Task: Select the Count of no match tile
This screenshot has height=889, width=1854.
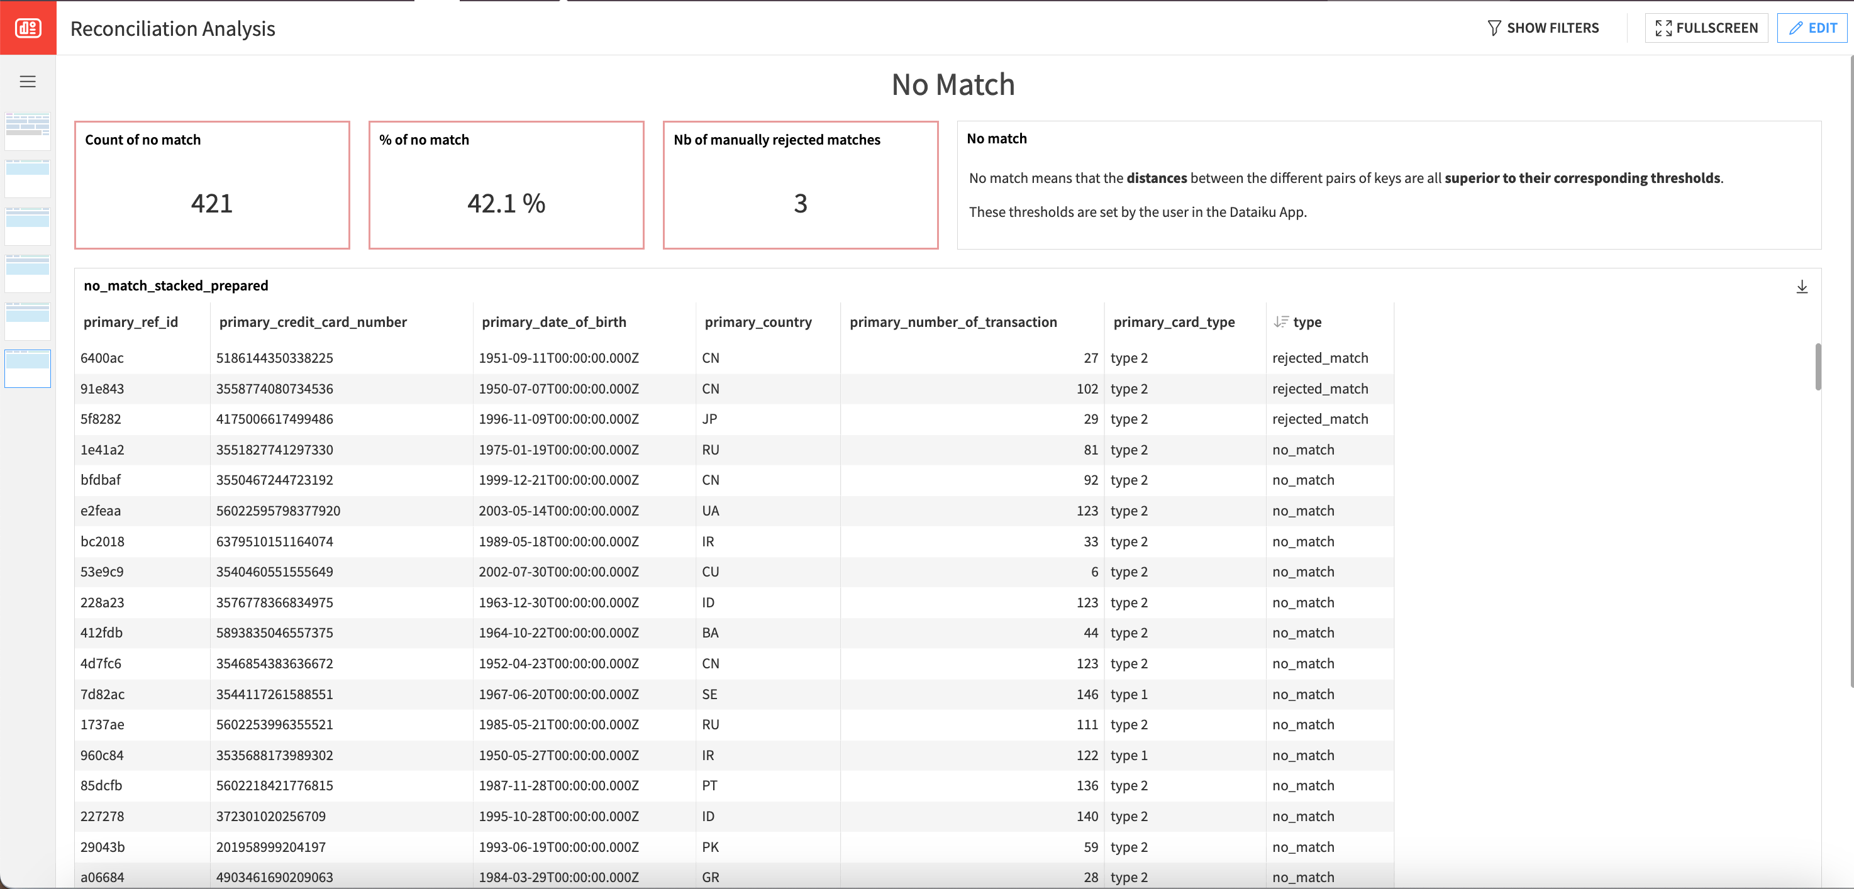Action: [x=213, y=185]
